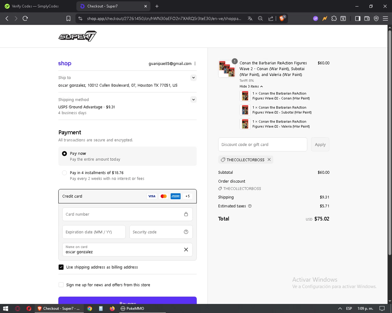Click the Valeria (War Paint) item thumbnail
392x313 pixels.
pos(245,124)
